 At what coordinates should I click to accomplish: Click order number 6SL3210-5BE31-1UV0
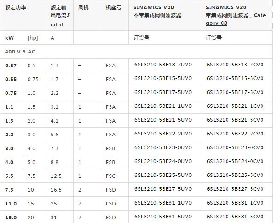pyautogui.click(x=163, y=203)
